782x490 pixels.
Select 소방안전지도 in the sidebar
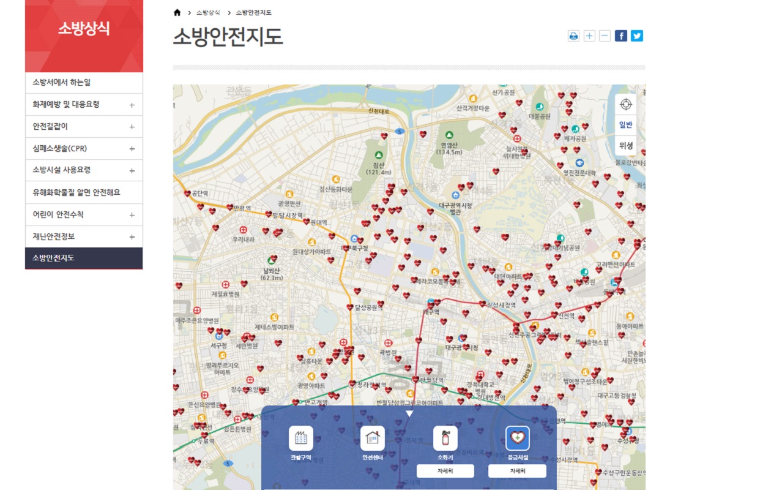[84, 258]
